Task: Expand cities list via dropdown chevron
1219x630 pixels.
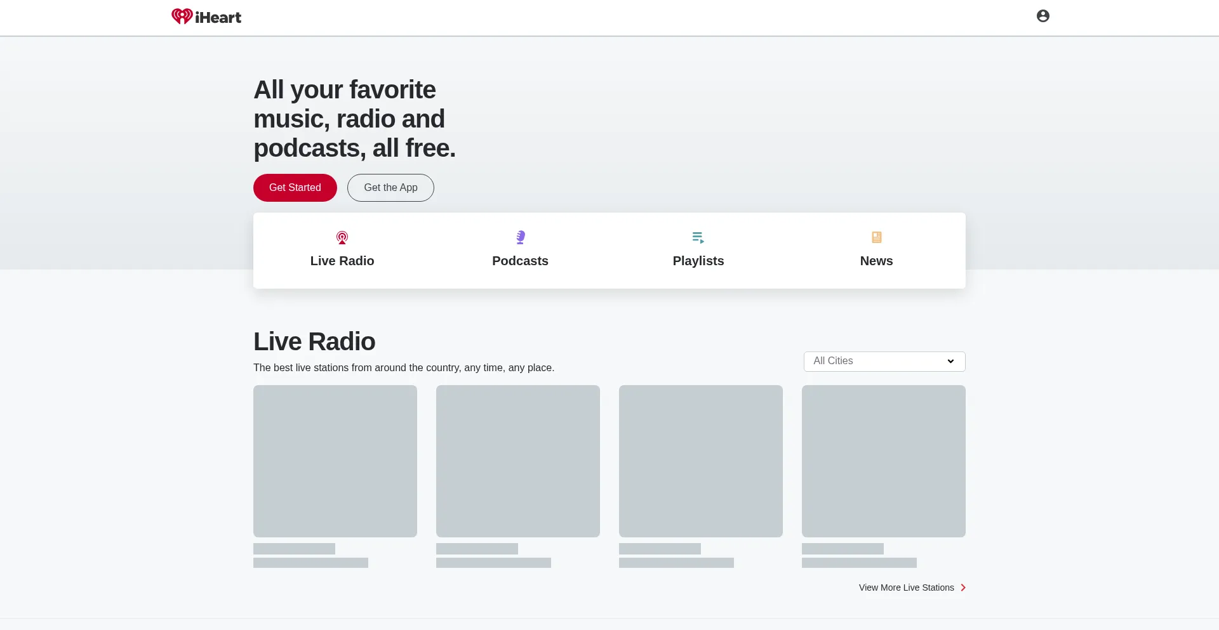Action: click(x=950, y=361)
